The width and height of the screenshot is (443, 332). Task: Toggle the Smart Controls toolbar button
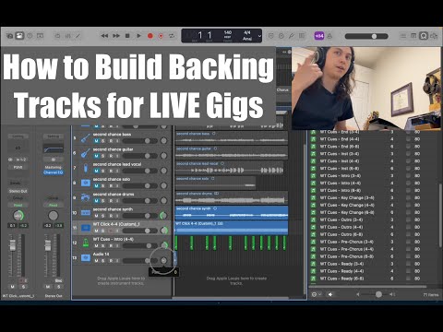tap(57, 36)
